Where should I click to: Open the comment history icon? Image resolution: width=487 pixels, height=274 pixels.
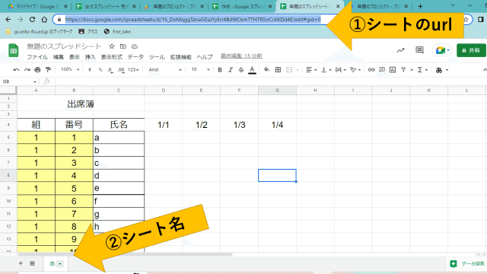[x=419, y=50]
